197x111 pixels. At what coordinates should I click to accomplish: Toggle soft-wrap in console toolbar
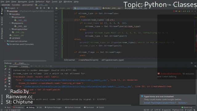[x=9, y=75]
